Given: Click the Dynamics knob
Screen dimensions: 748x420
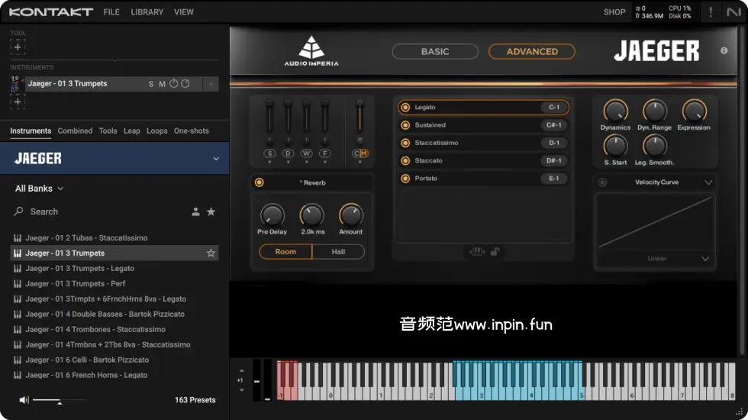Looking at the screenshot, I should 615,111.
